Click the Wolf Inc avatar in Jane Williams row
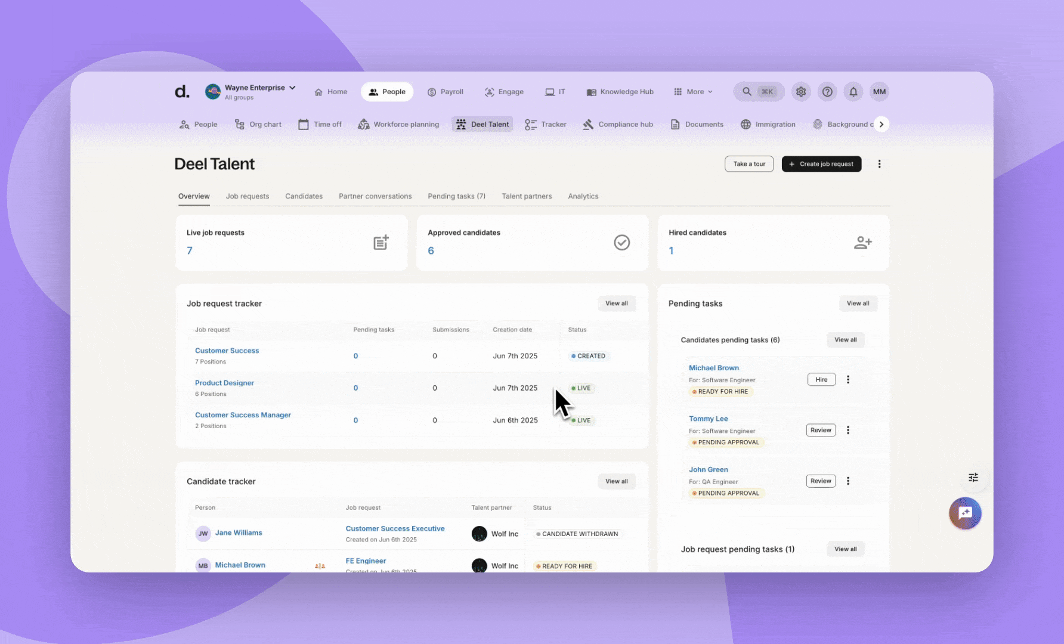Screen dimensions: 1064x644 pos(479,534)
